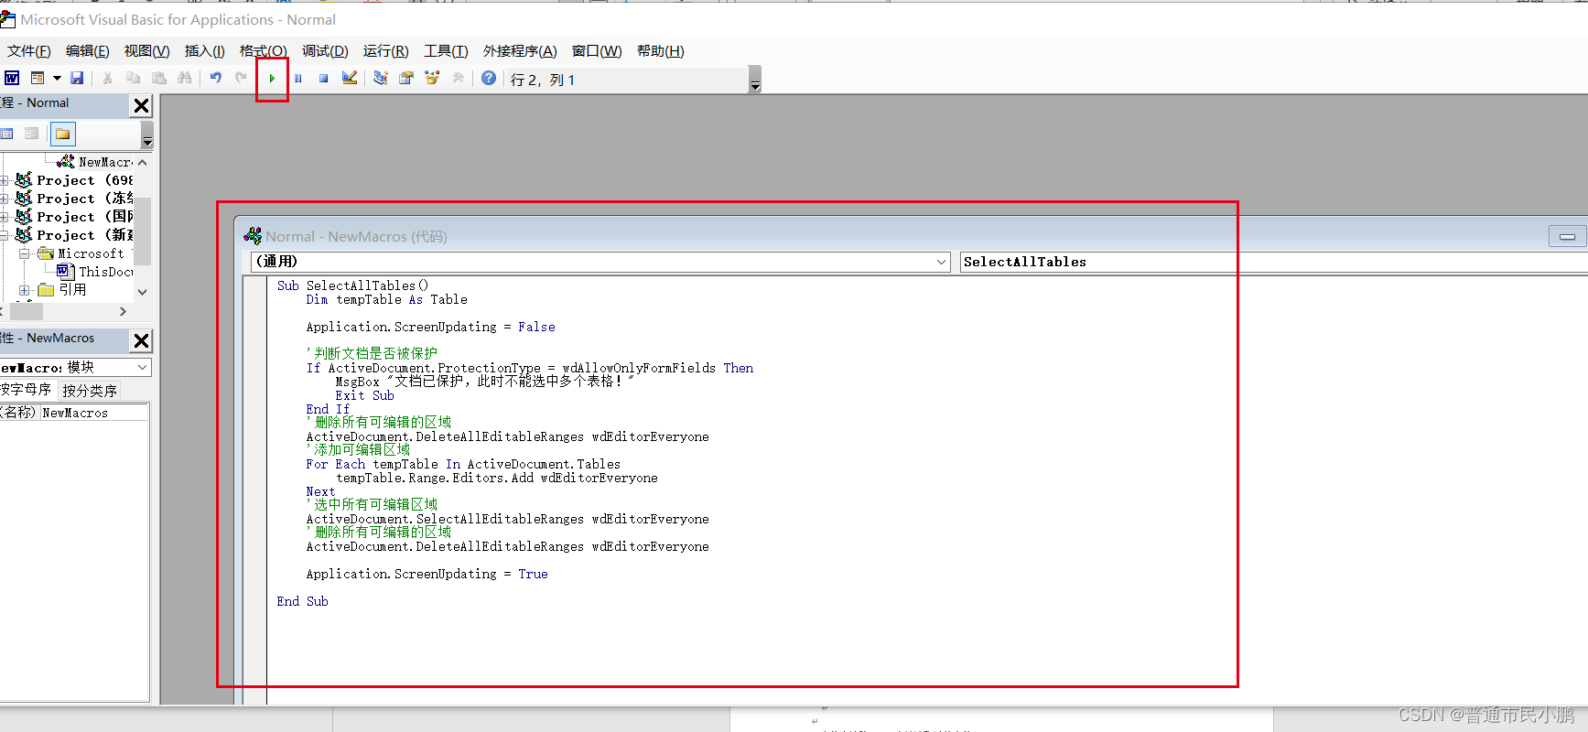Toggle Folders view in Project Explorer
Image resolution: width=1588 pixels, height=732 pixels.
[x=62, y=135]
